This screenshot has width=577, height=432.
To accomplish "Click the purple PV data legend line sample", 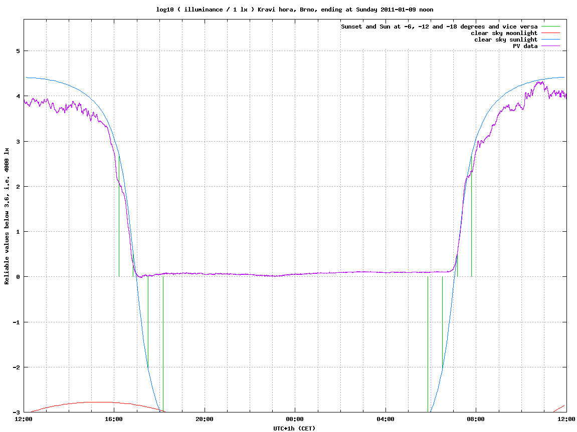I will tap(550, 46).
